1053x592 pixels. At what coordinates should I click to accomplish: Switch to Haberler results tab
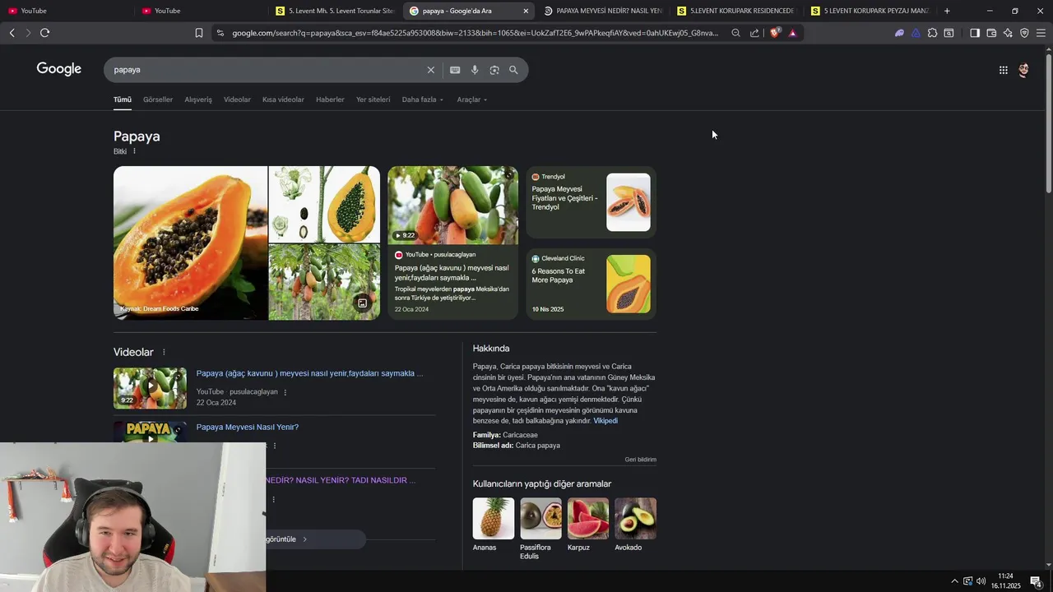(x=330, y=99)
